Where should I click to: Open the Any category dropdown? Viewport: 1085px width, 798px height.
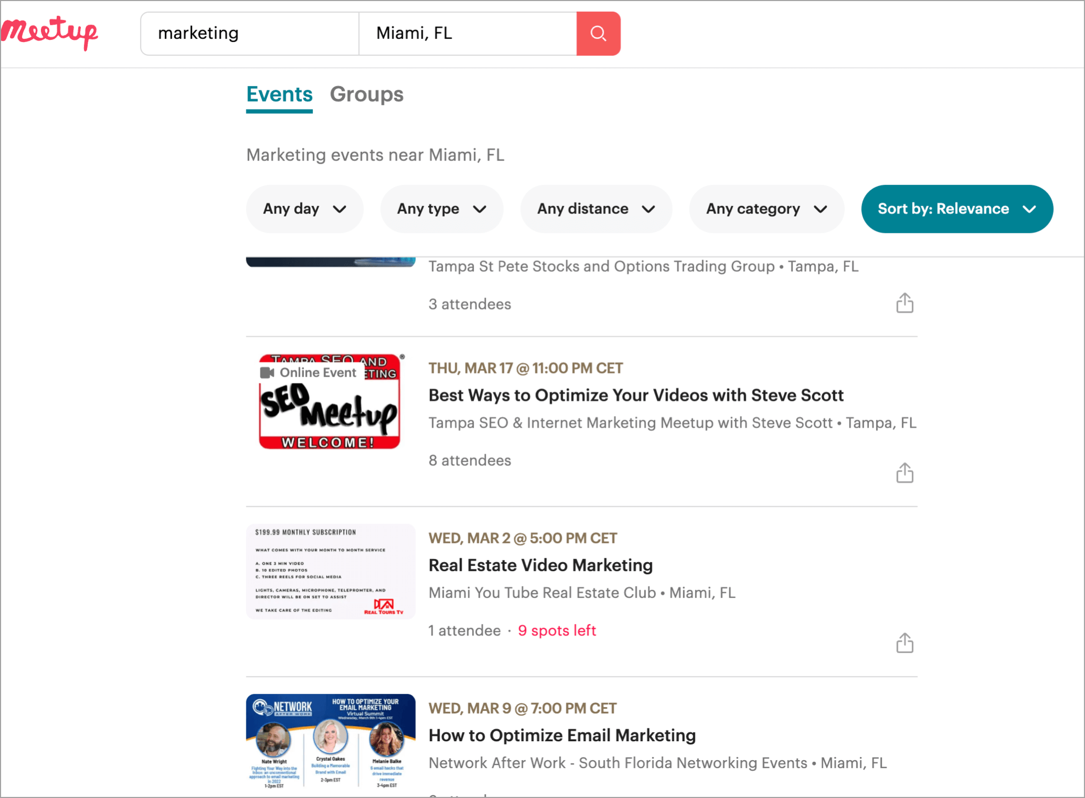(x=766, y=209)
